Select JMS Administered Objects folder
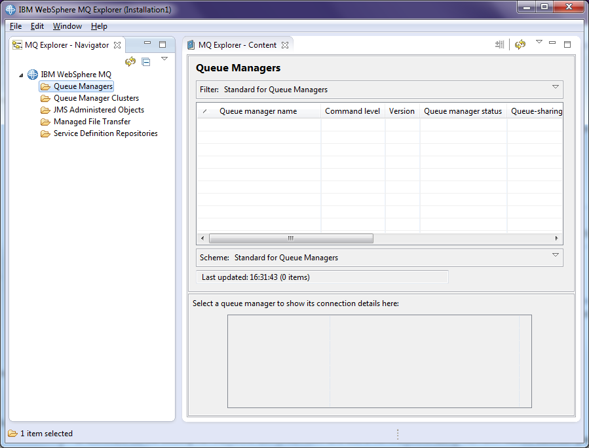This screenshot has width=589, height=448. click(99, 110)
